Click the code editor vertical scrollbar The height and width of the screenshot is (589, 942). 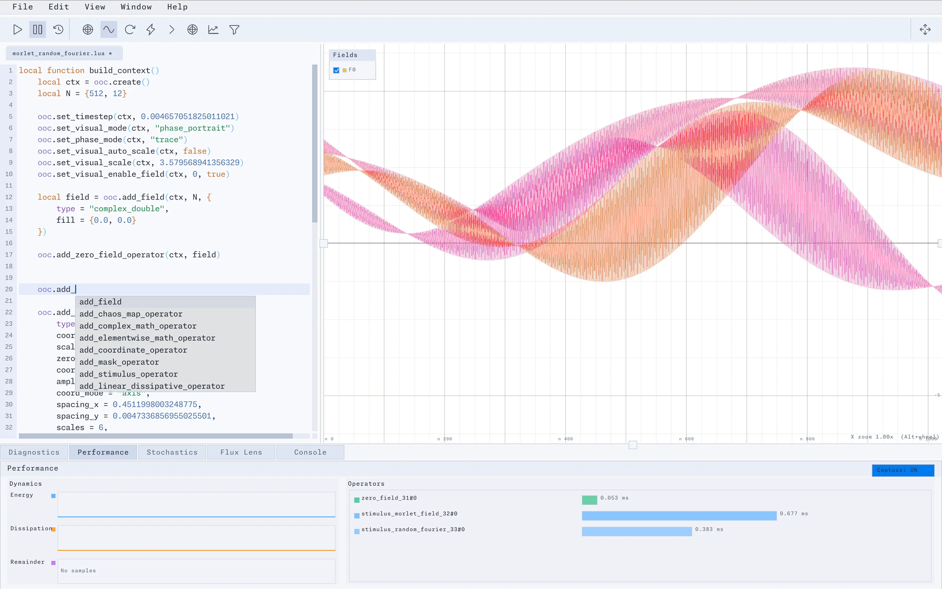pyautogui.click(x=315, y=143)
